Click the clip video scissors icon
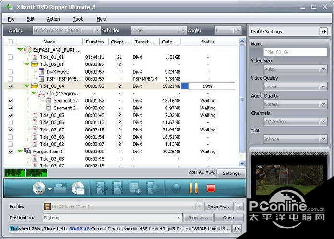Screen dimensions: 334x239 101,188
